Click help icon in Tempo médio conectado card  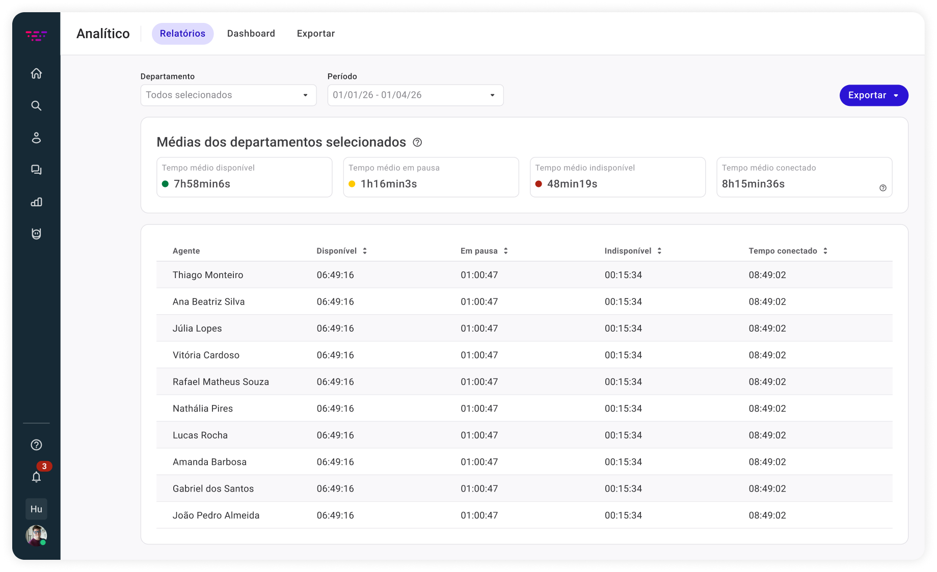(882, 188)
